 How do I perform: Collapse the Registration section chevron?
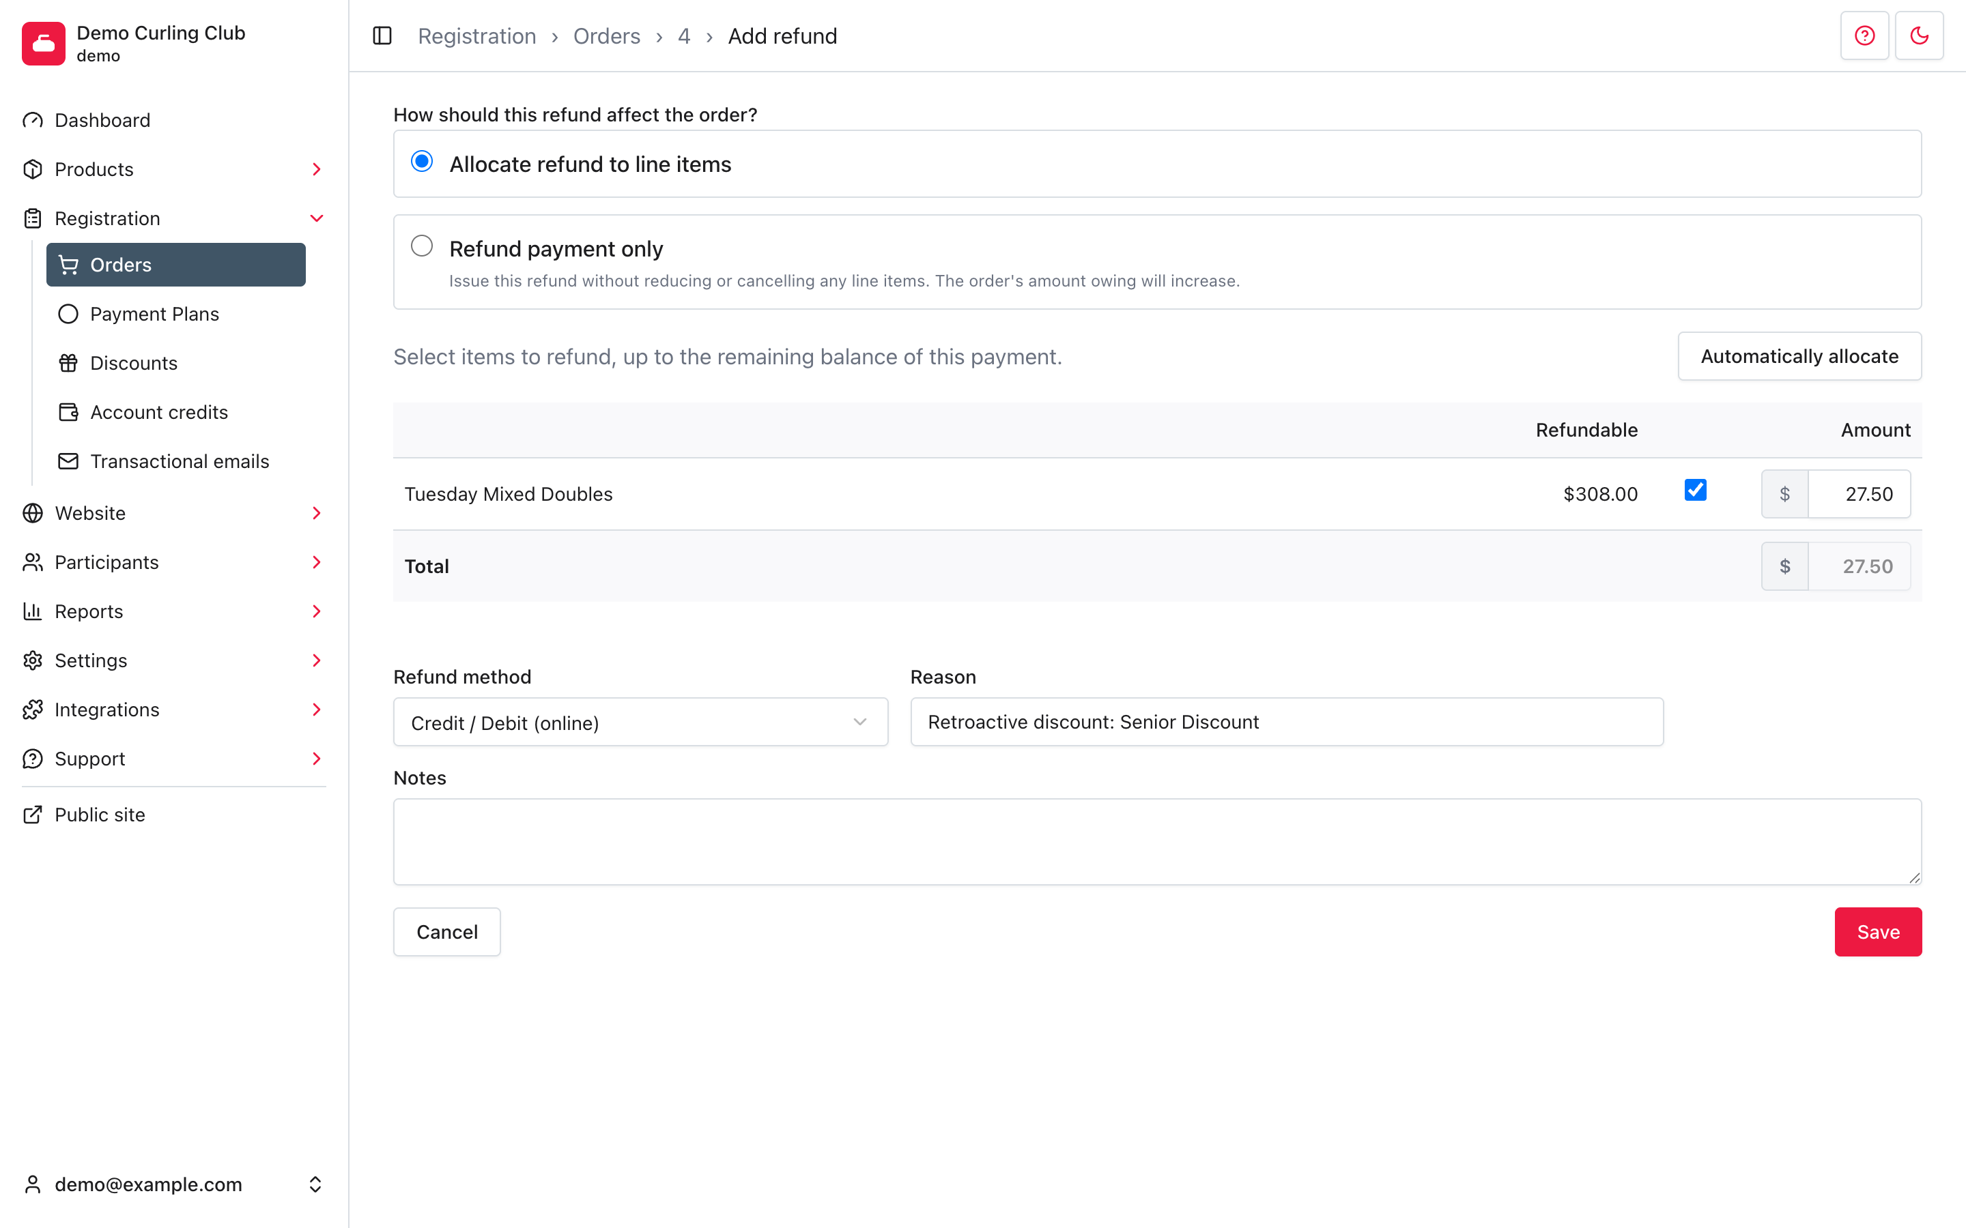coord(317,218)
